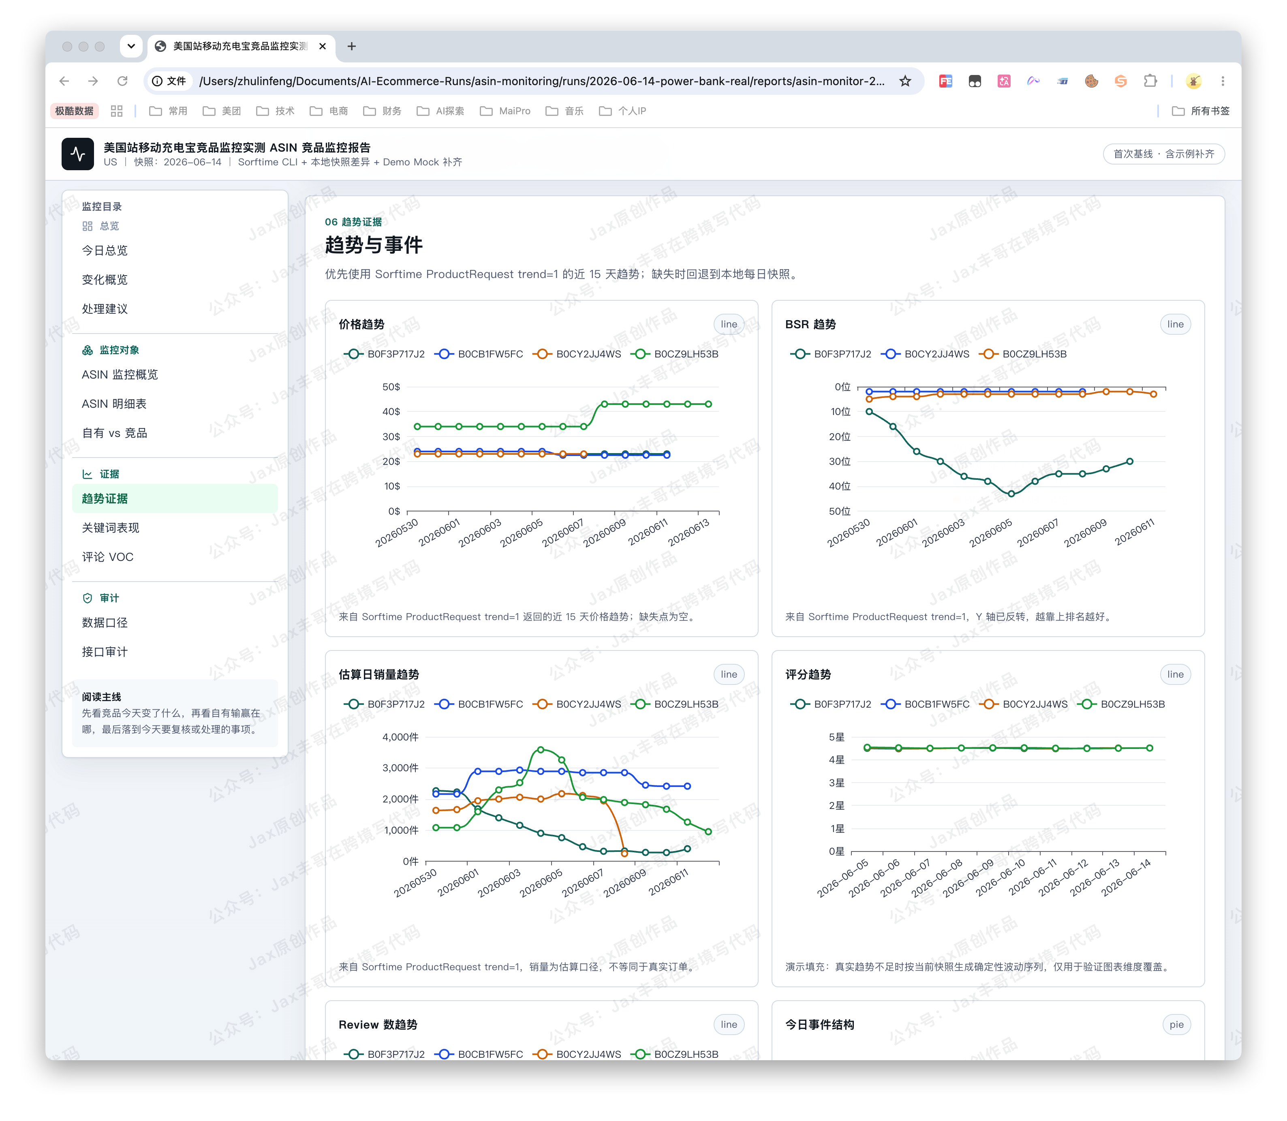Click the line badge on 估算日销量趋势 chart
This screenshot has width=1287, height=1121.
coord(729,674)
